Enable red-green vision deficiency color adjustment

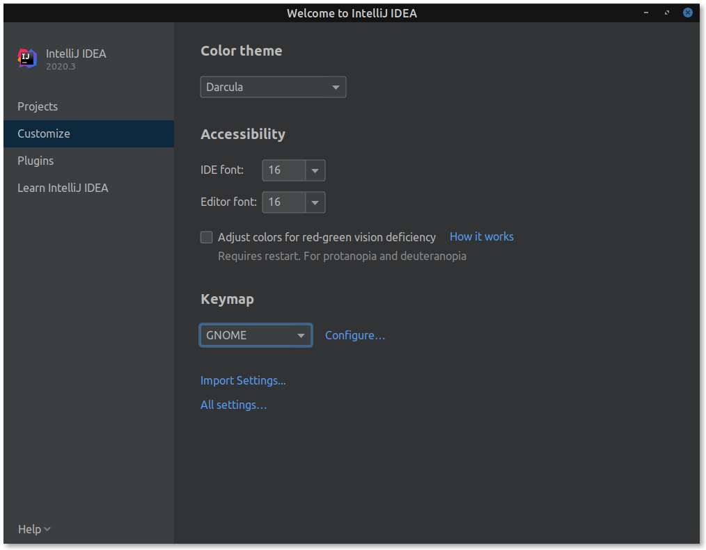tap(206, 237)
